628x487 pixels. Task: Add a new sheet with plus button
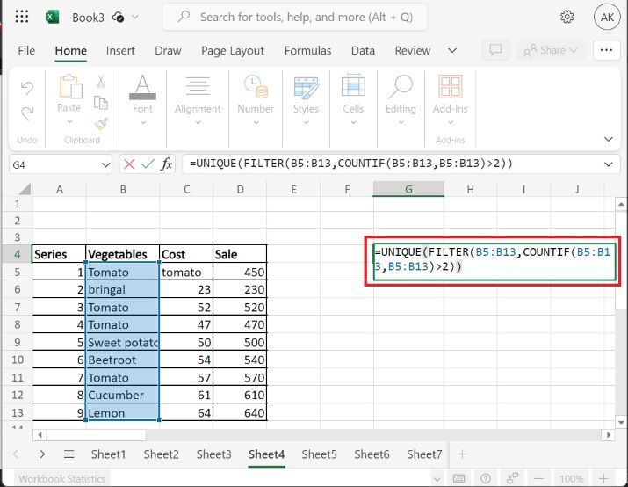coord(462,454)
